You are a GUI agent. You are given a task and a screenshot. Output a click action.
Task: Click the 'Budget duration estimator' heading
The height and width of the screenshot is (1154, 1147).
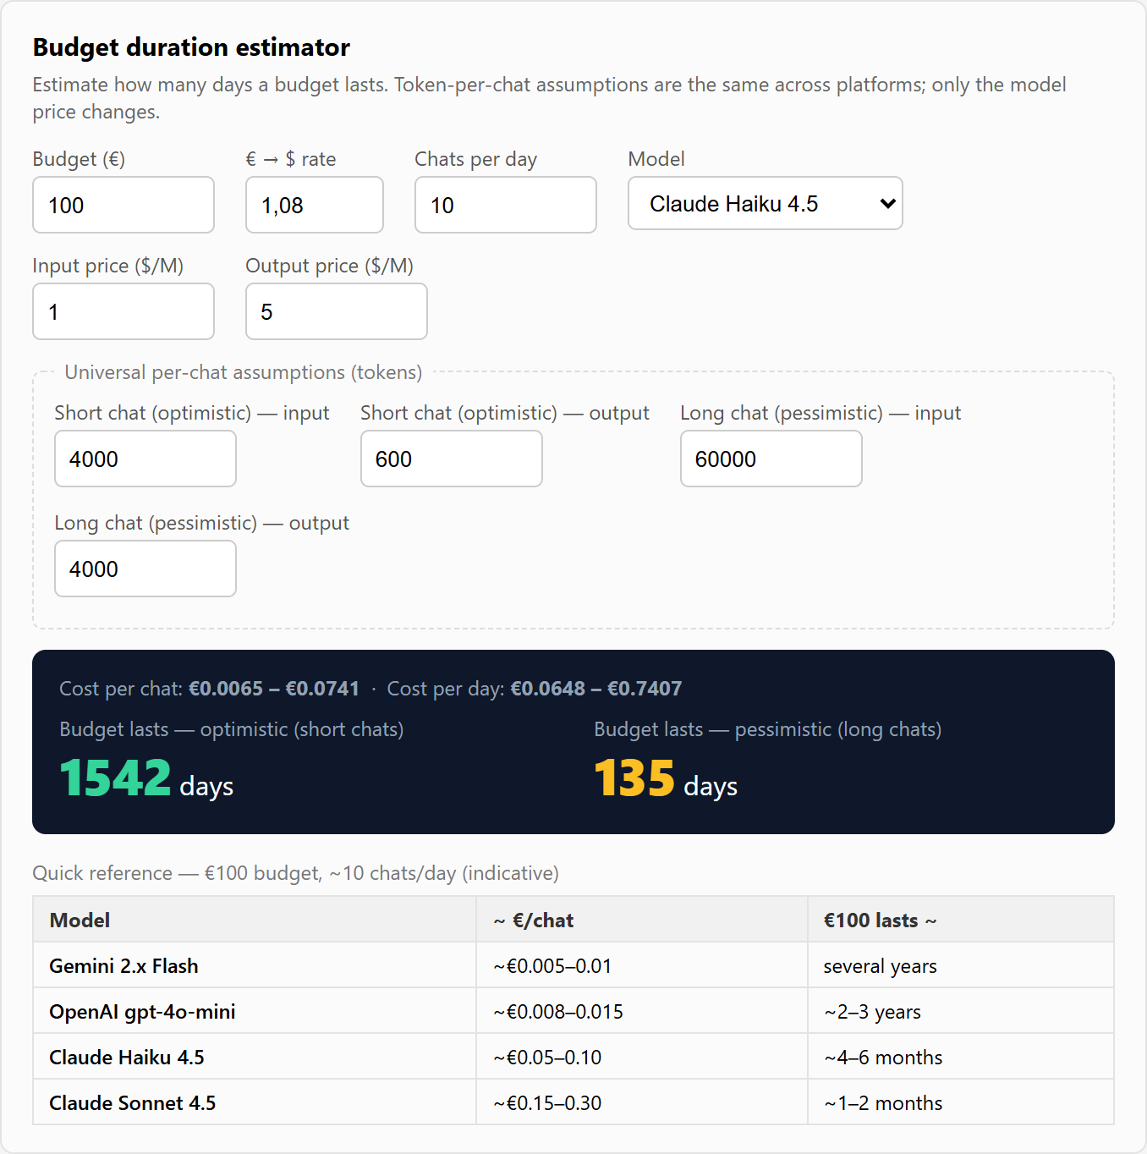pos(191,47)
